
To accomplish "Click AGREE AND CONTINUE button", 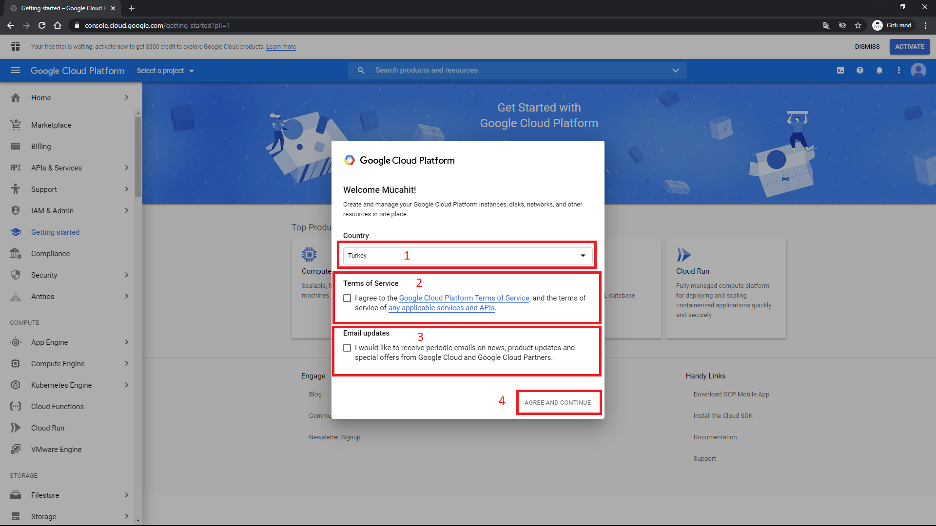I will coord(558,402).
